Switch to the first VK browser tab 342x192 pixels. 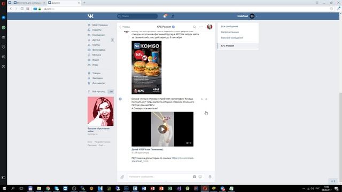29,3
